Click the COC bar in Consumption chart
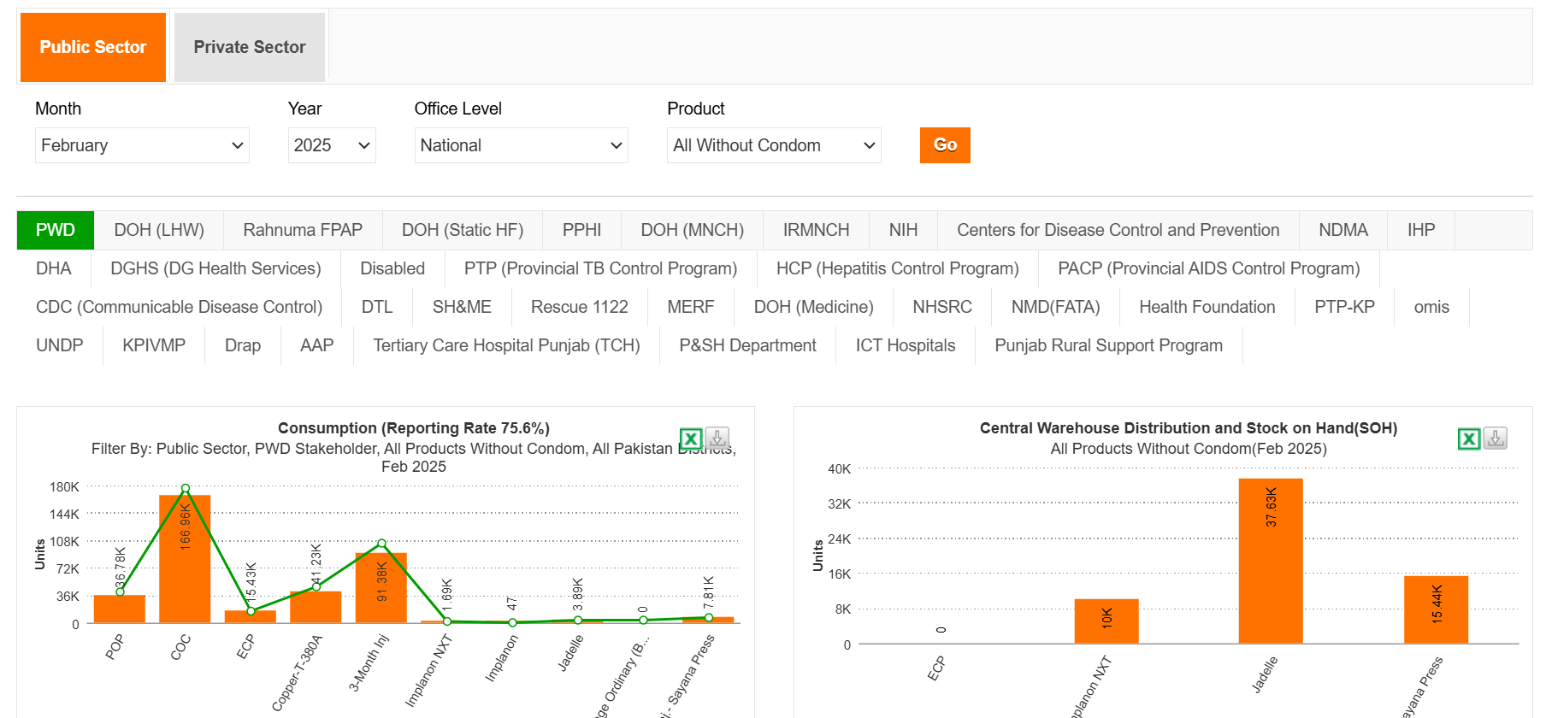 pos(185,564)
